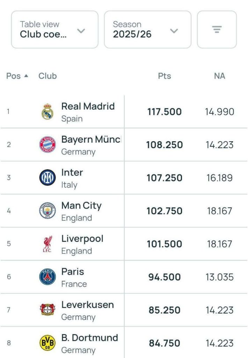
Task: Open the Season 2025/26 dropdown
Action: [x=147, y=29]
